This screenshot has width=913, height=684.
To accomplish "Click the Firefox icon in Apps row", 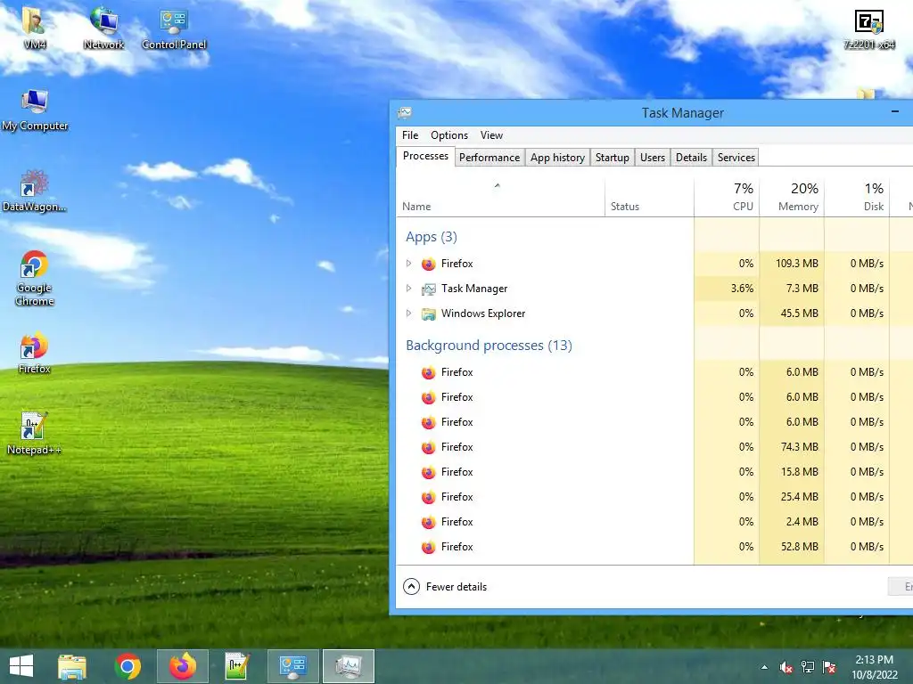I will (429, 264).
